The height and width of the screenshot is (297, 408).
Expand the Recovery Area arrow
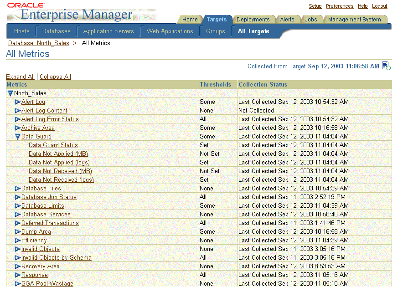pyautogui.click(x=18, y=266)
